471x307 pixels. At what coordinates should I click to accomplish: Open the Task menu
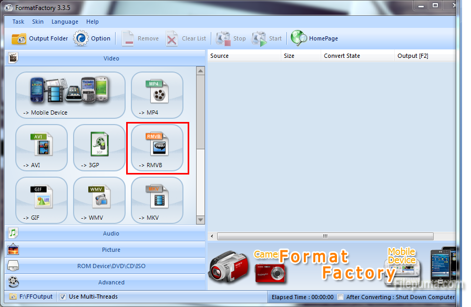(18, 22)
